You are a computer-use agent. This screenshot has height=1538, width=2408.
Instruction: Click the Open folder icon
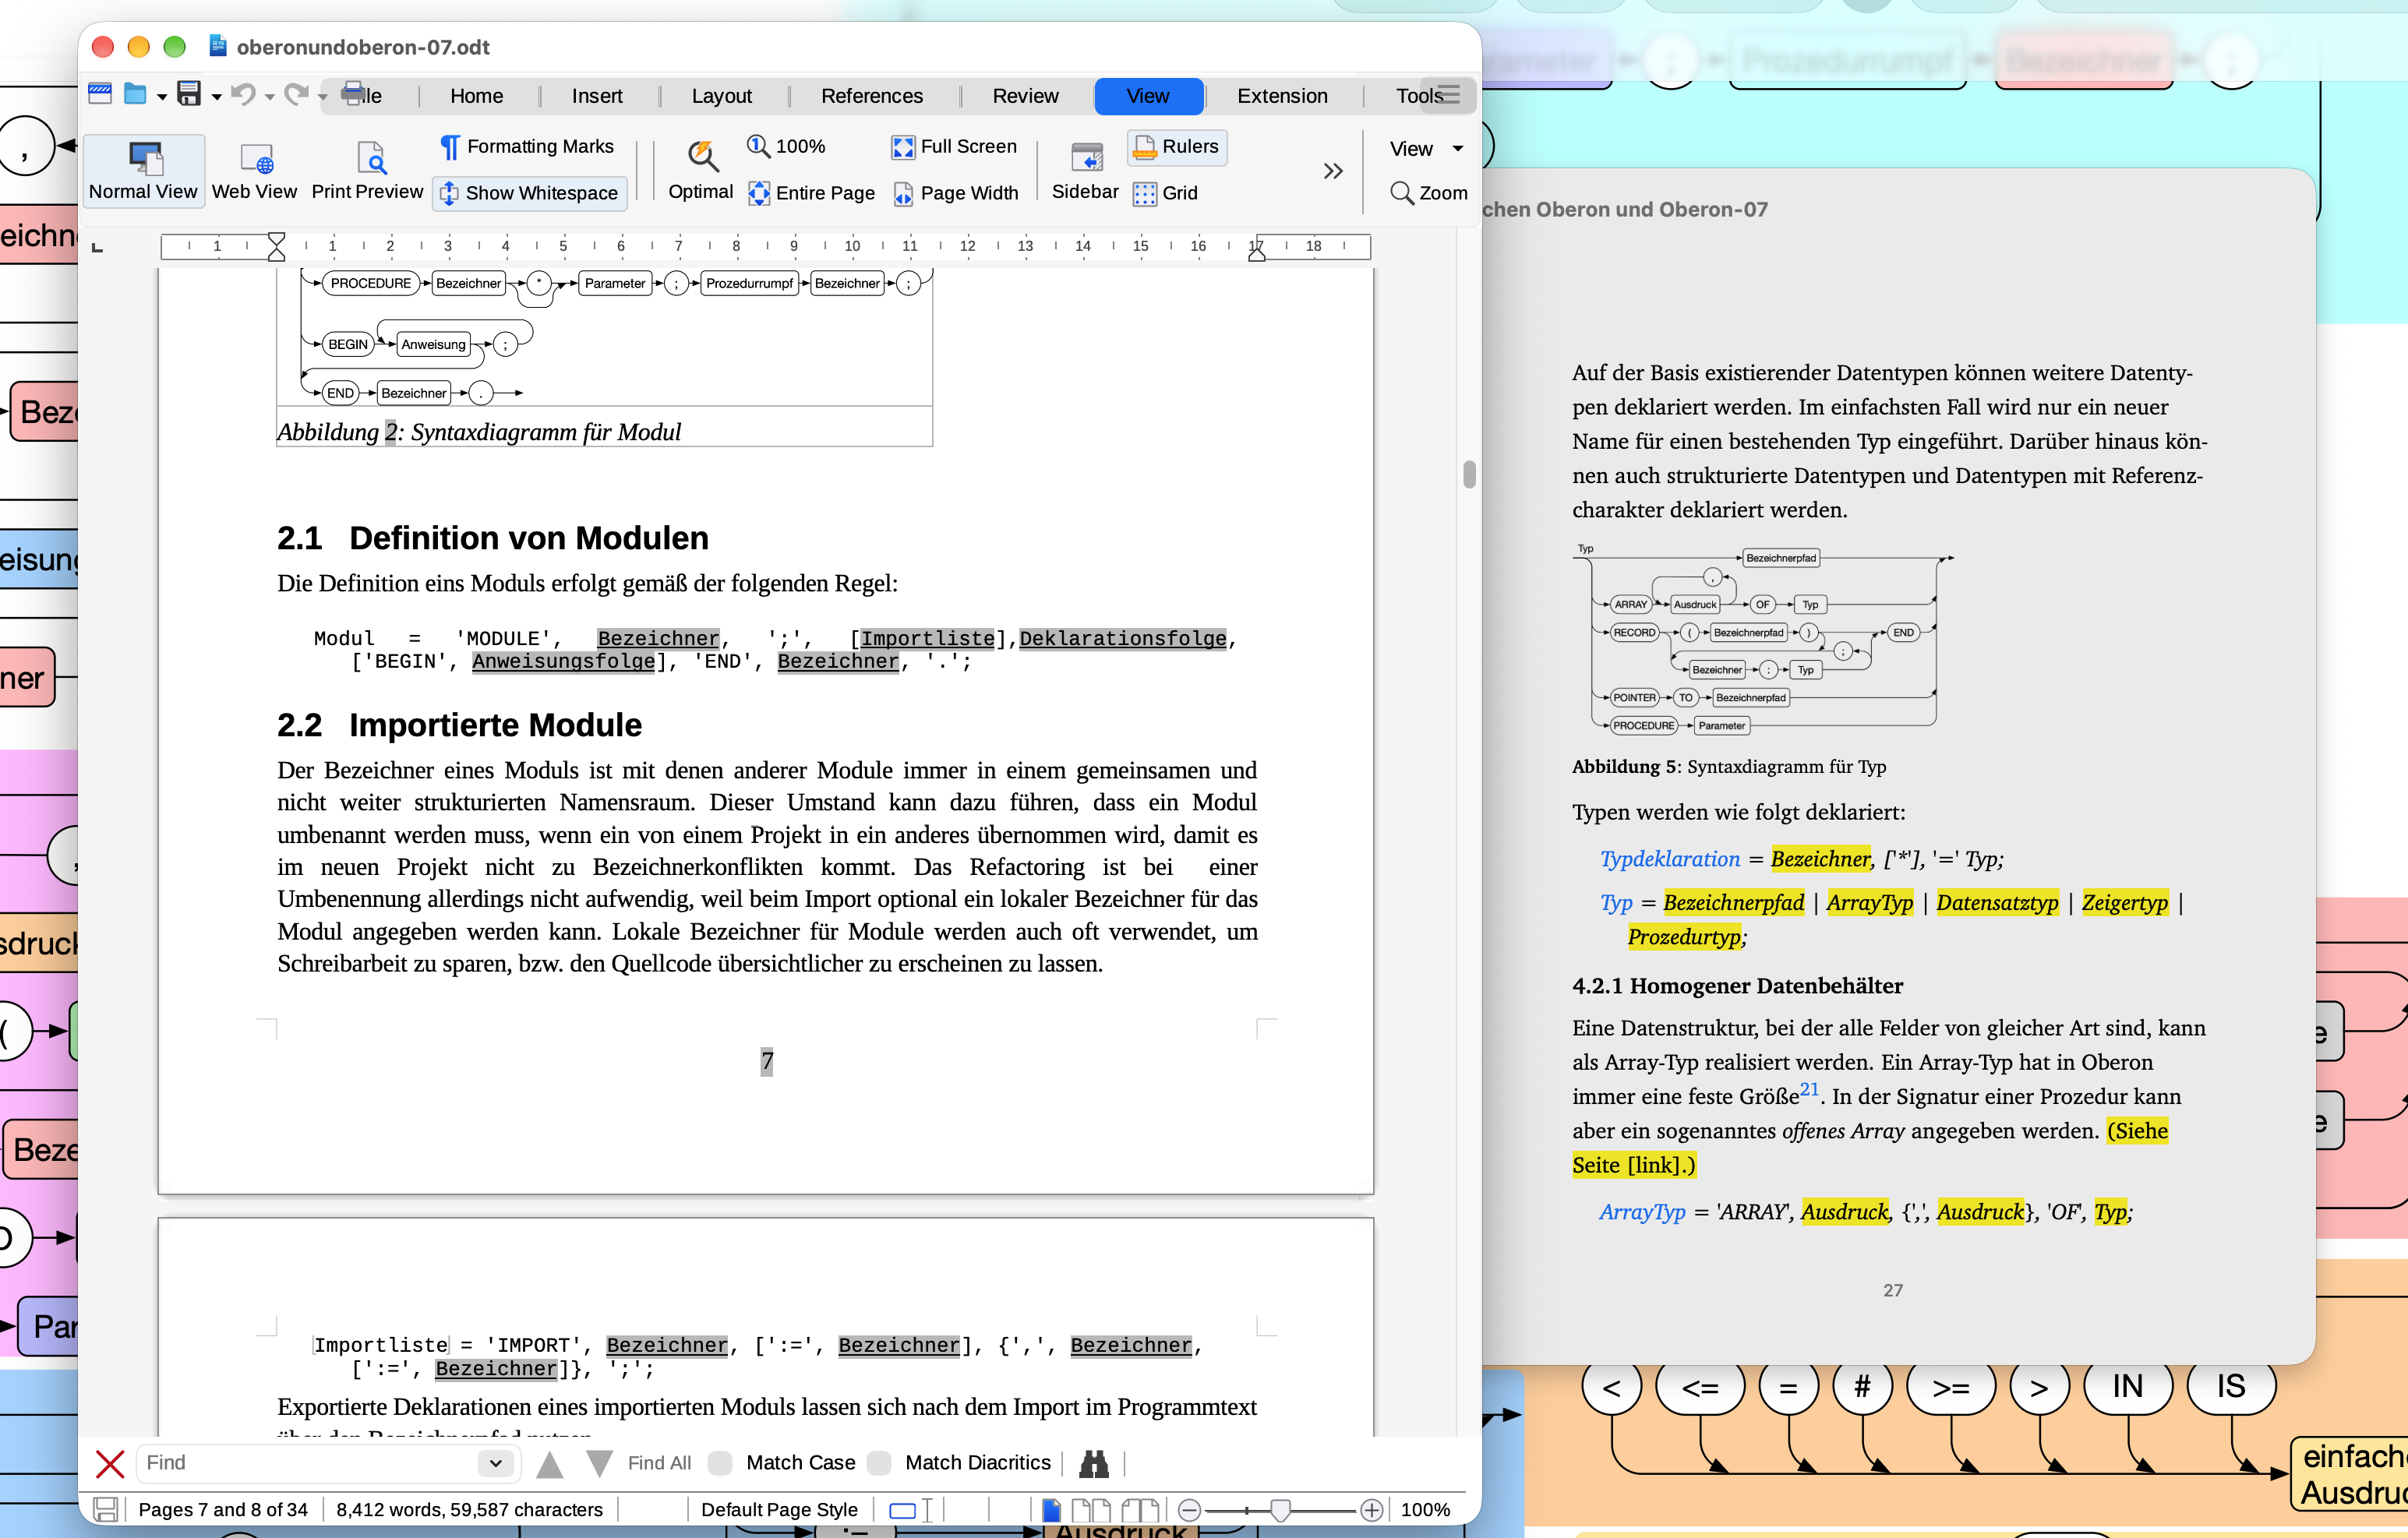click(x=135, y=95)
